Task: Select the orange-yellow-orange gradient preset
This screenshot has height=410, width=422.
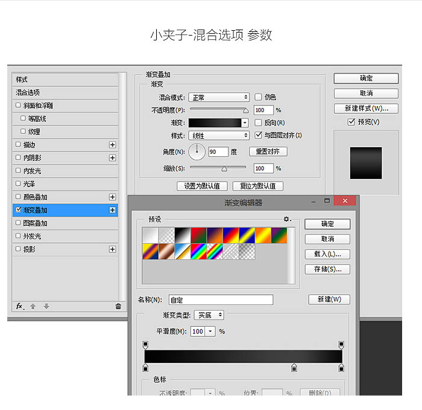Action: tap(263, 235)
